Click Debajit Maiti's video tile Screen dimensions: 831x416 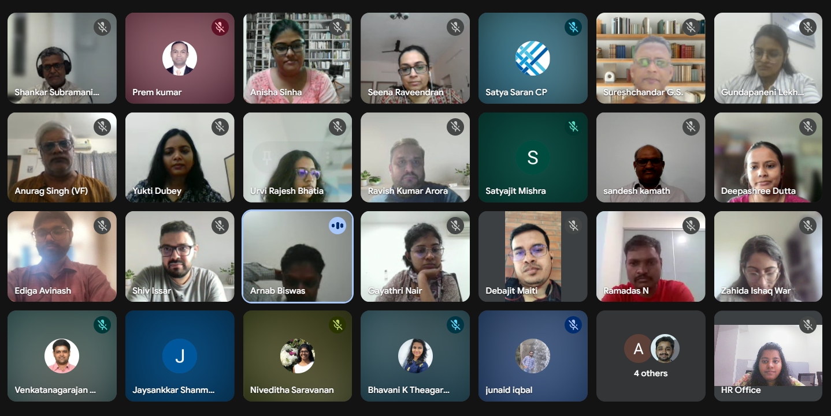533,256
